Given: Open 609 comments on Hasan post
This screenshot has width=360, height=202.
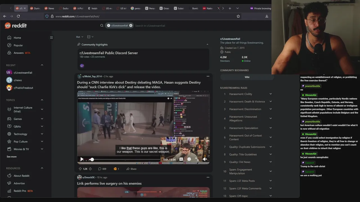Looking at the screenshot, I should click(x=102, y=169).
